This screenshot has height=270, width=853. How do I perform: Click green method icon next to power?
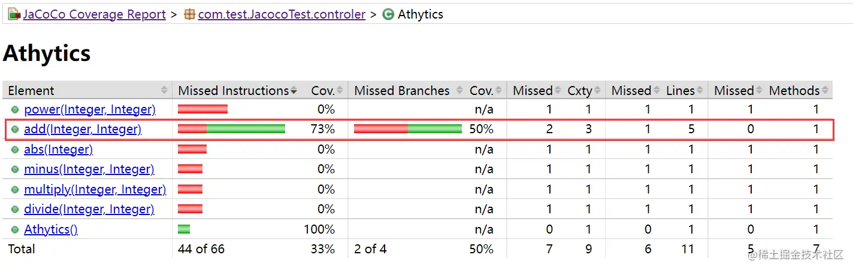[x=15, y=109]
